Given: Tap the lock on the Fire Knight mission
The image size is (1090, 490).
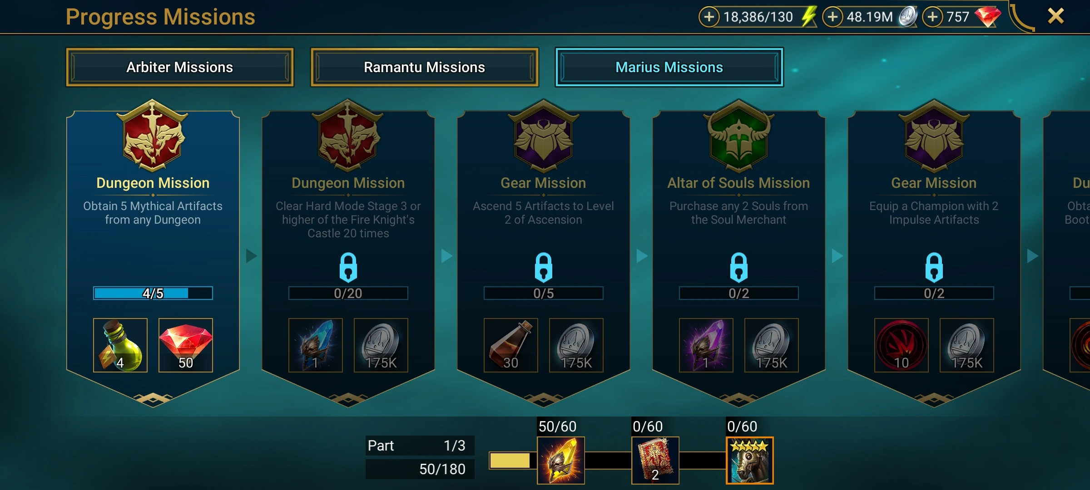Looking at the screenshot, I should pos(348,268).
